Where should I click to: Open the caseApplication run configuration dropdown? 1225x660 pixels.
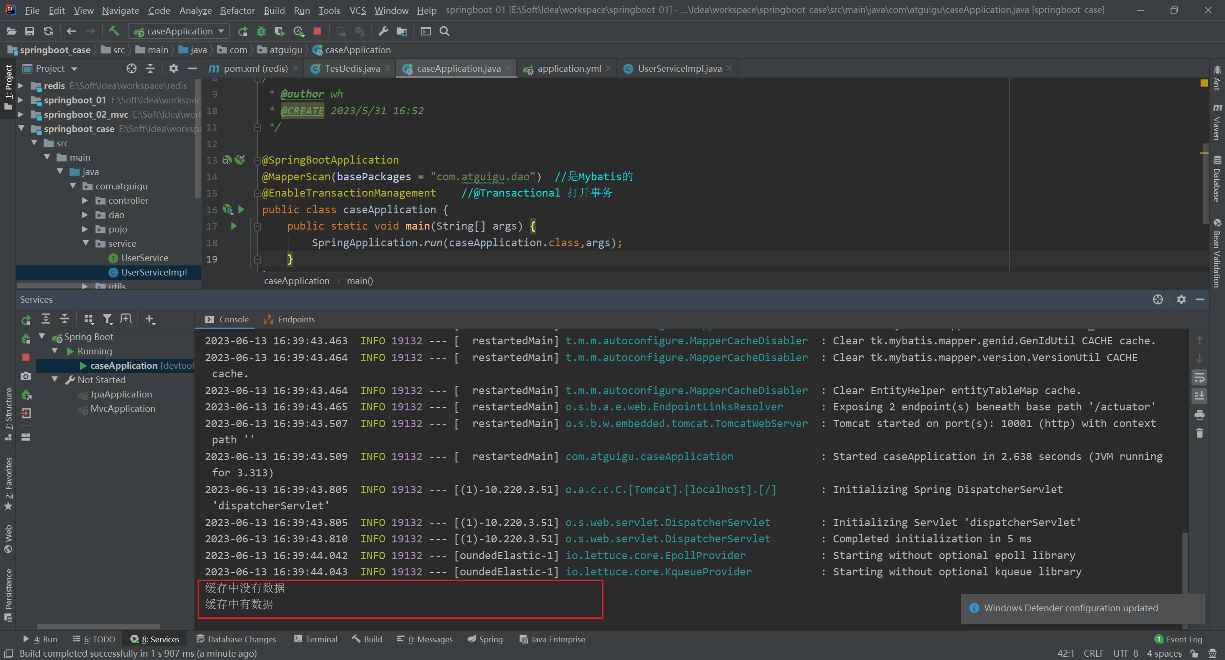178,31
